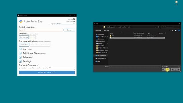Open the blue help icon in Abrir dialog
Image resolution: width=183 pixels, height=103 pixels.
click(179, 31)
